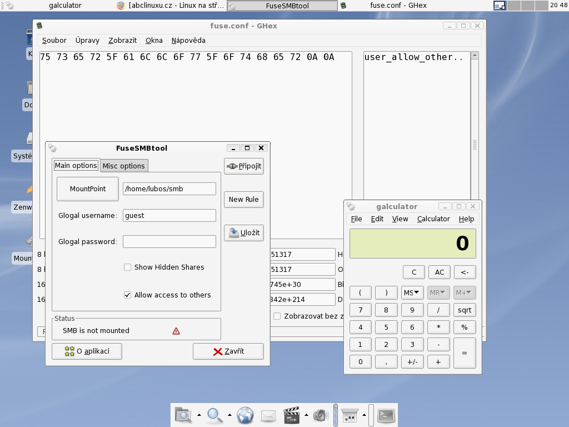
Task: Select the Main options tab
Action: coord(76,165)
